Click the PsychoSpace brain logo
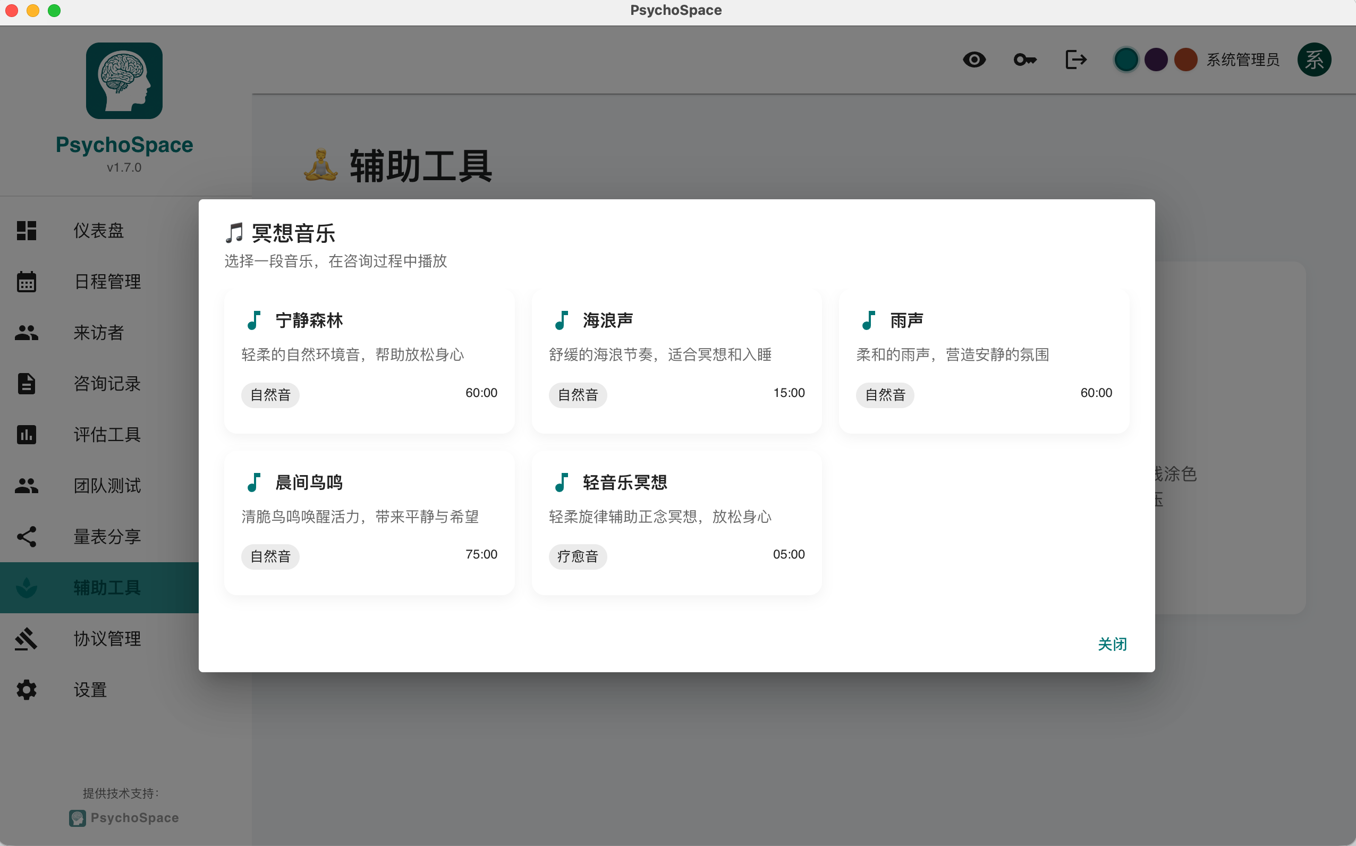Image resolution: width=1356 pixels, height=846 pixels. coord(124,81)
